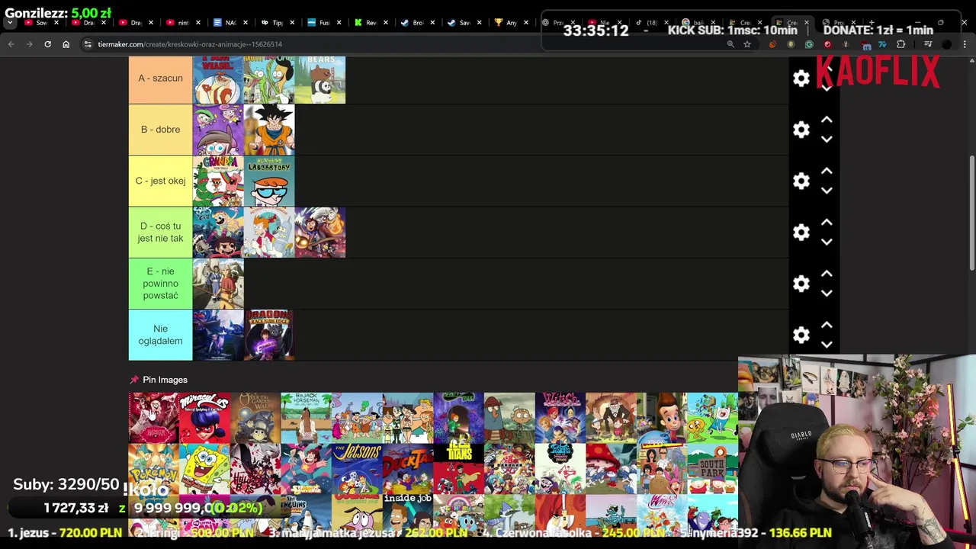Move D tier row down
This screenshot has height=549, width=976.
coord(827,242)
